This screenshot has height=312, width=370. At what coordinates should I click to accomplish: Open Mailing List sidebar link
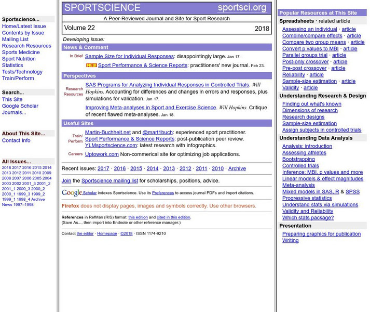[15, 40]
